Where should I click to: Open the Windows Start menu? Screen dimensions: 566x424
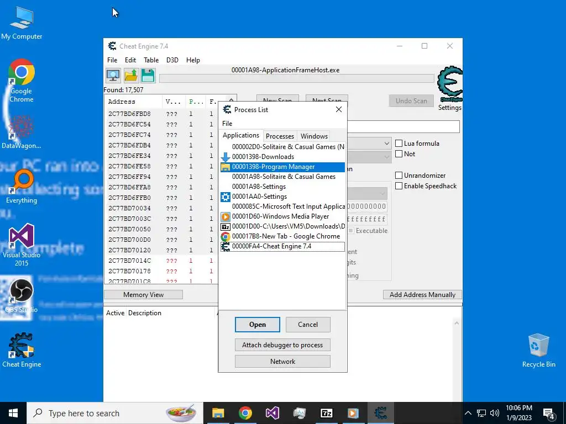click(x=13, y=413)
